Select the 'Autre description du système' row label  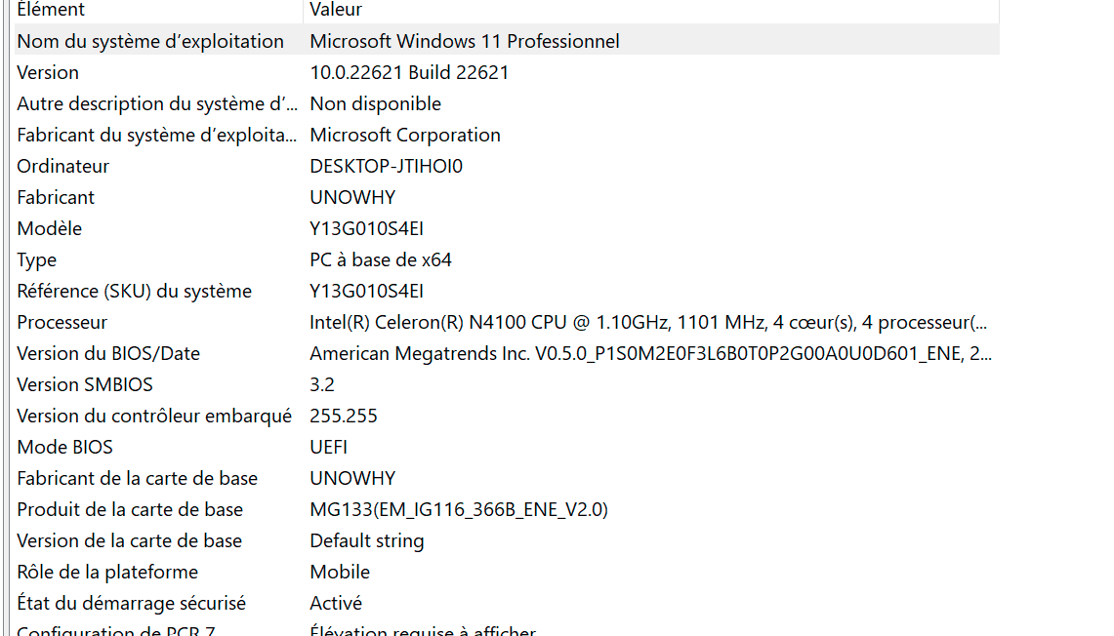[x=157, y=103]
